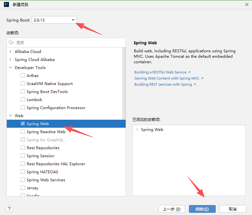Open Serving Web Content with Spring MVC link
The height and width of the screenshot is (215, 252).
pos(167,78)
